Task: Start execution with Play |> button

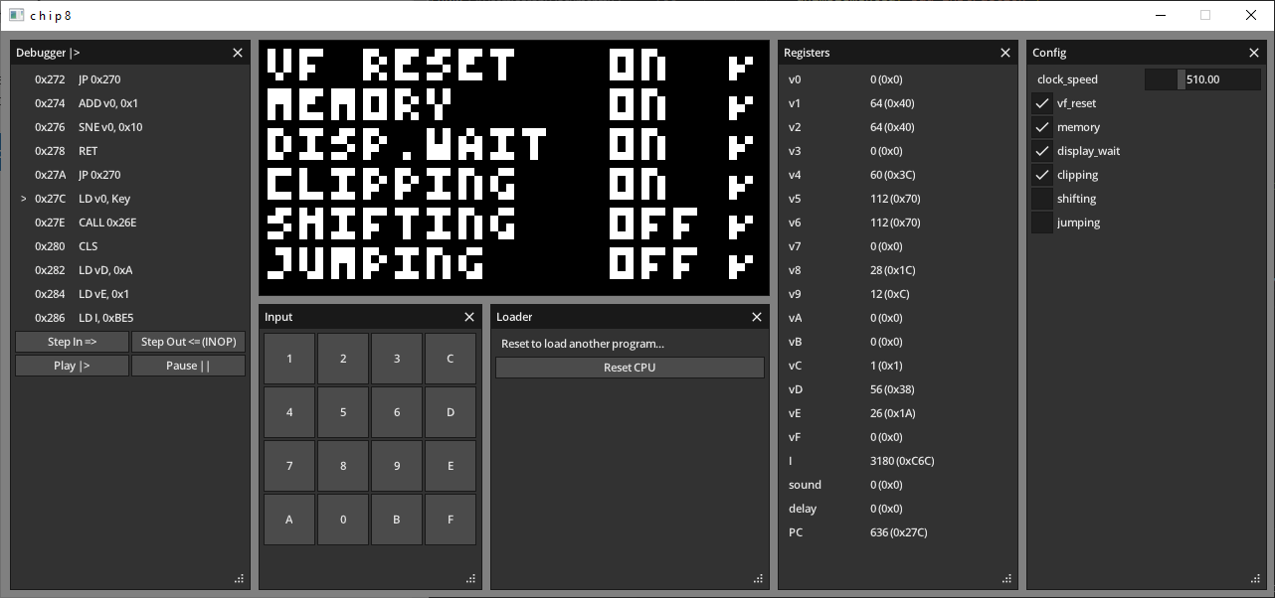Action: click(72, 366)
